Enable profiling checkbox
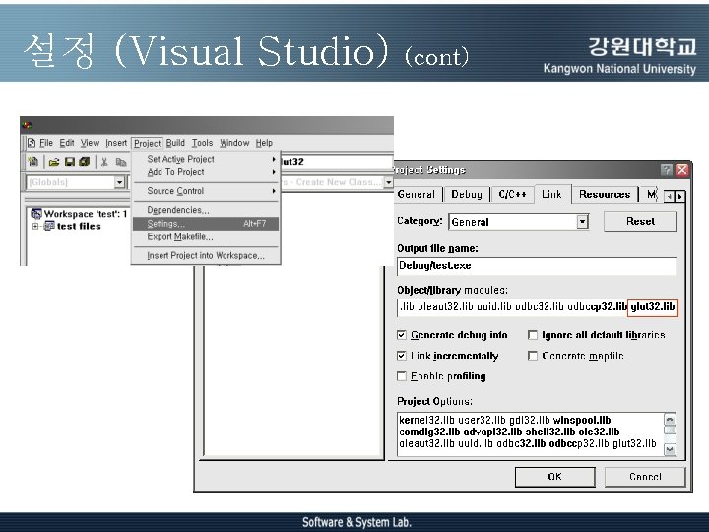 [x=402, y=376]
